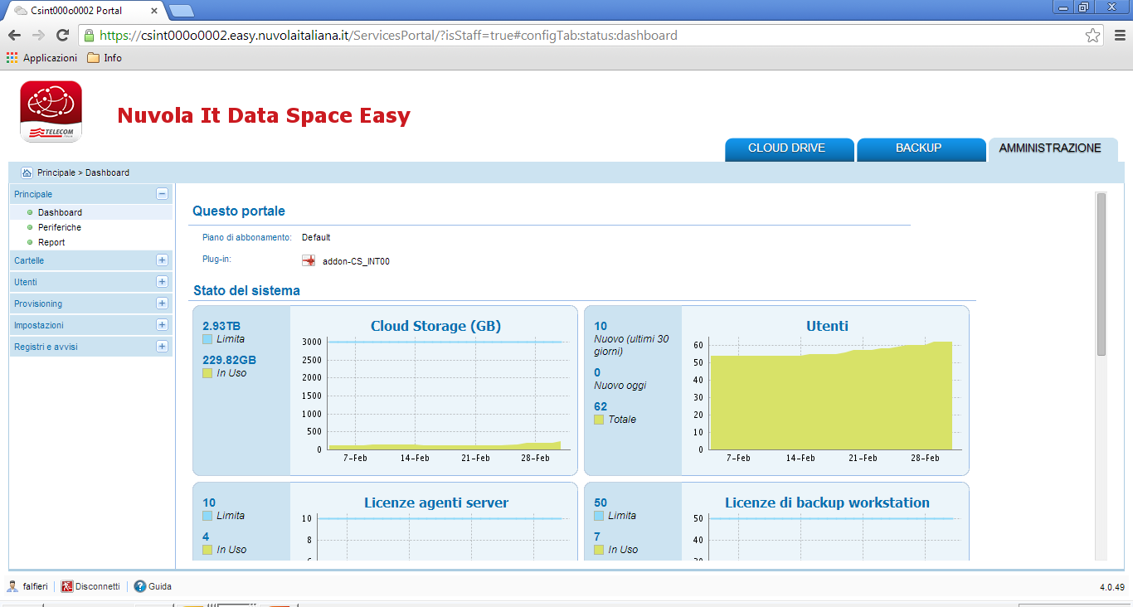Click the Utenti Totale yellow swatch
This screenshot has width=1133, height=607.
599,420
